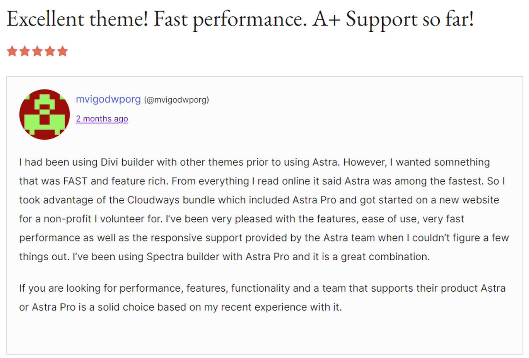Image resolution: width=529 pixels, height=358 pixels.
Task: Click the word 'Cloudways' in the review
Action: point(153,200)
